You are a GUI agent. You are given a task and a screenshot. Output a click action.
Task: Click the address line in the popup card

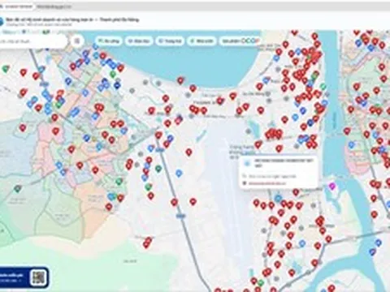pyautogui.click(x=273, y=176)
